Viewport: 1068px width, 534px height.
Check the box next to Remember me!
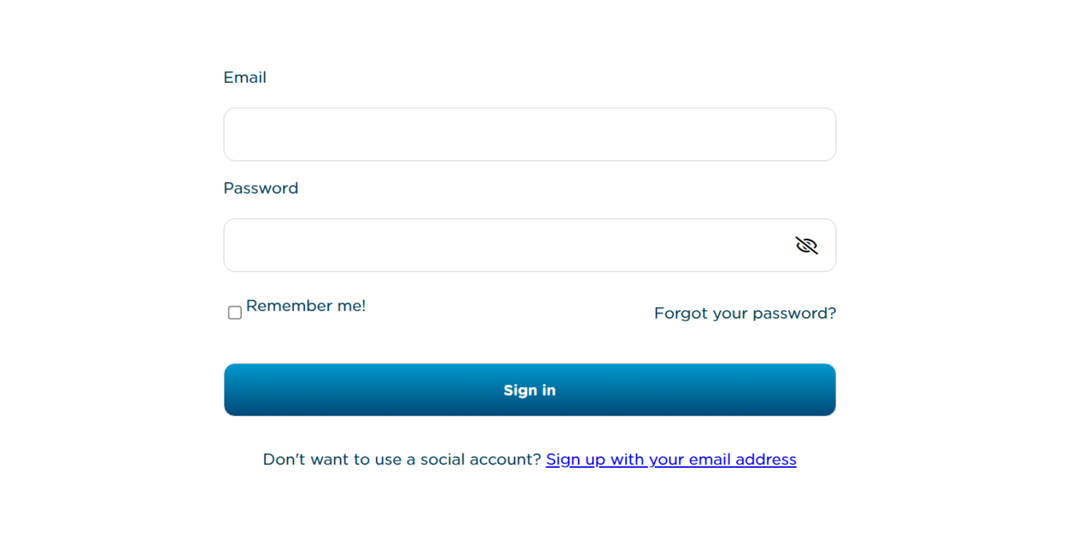[x=234, y=312]
